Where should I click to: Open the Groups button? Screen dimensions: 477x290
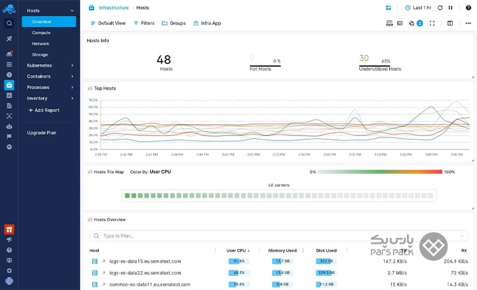174,23
